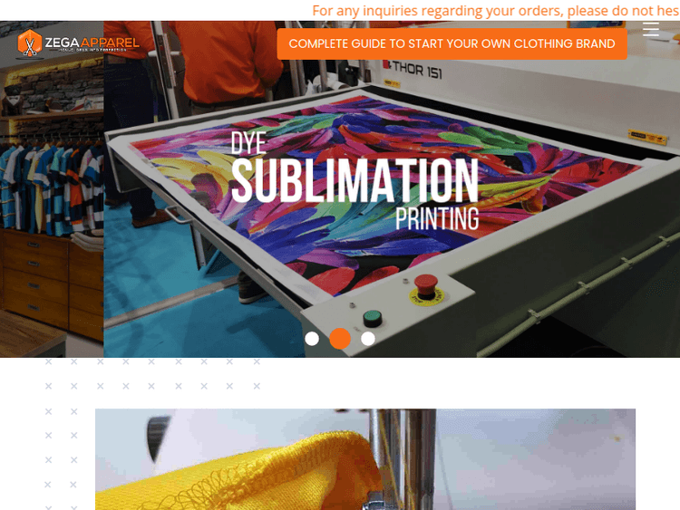Click the green round button in photo
This screenshot has height=510, width=680.
[x=372, y=319]
